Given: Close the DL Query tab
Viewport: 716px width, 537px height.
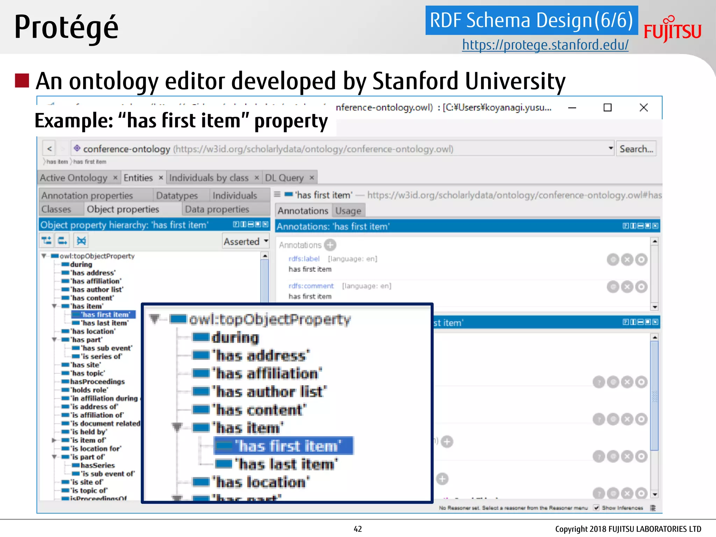Looking at the screenshot, I should pyautogui.click(x=312, y=178).
